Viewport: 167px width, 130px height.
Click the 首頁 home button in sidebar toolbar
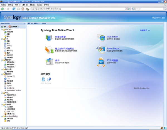4,27
